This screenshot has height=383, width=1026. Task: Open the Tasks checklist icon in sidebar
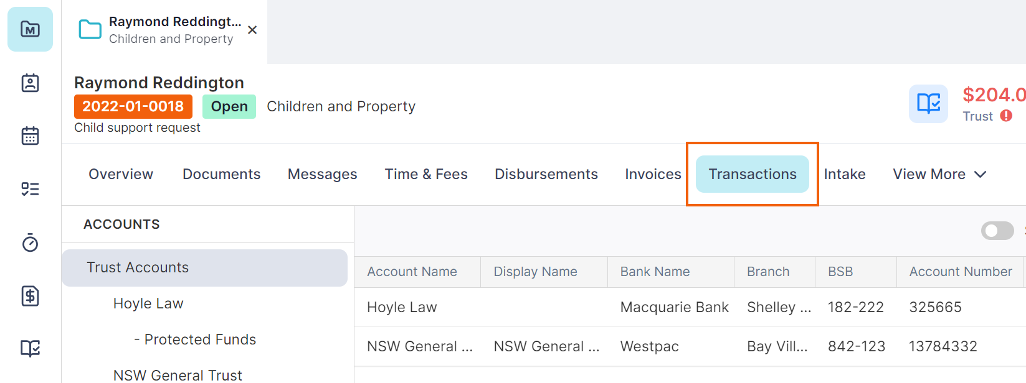point(30,189)
